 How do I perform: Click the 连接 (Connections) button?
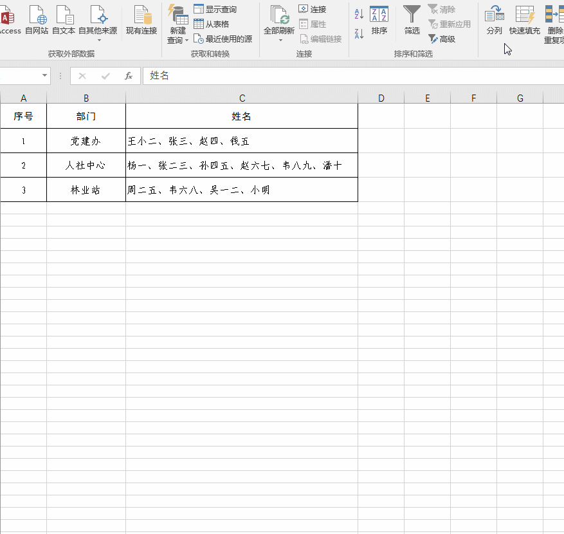pos(313,10)
